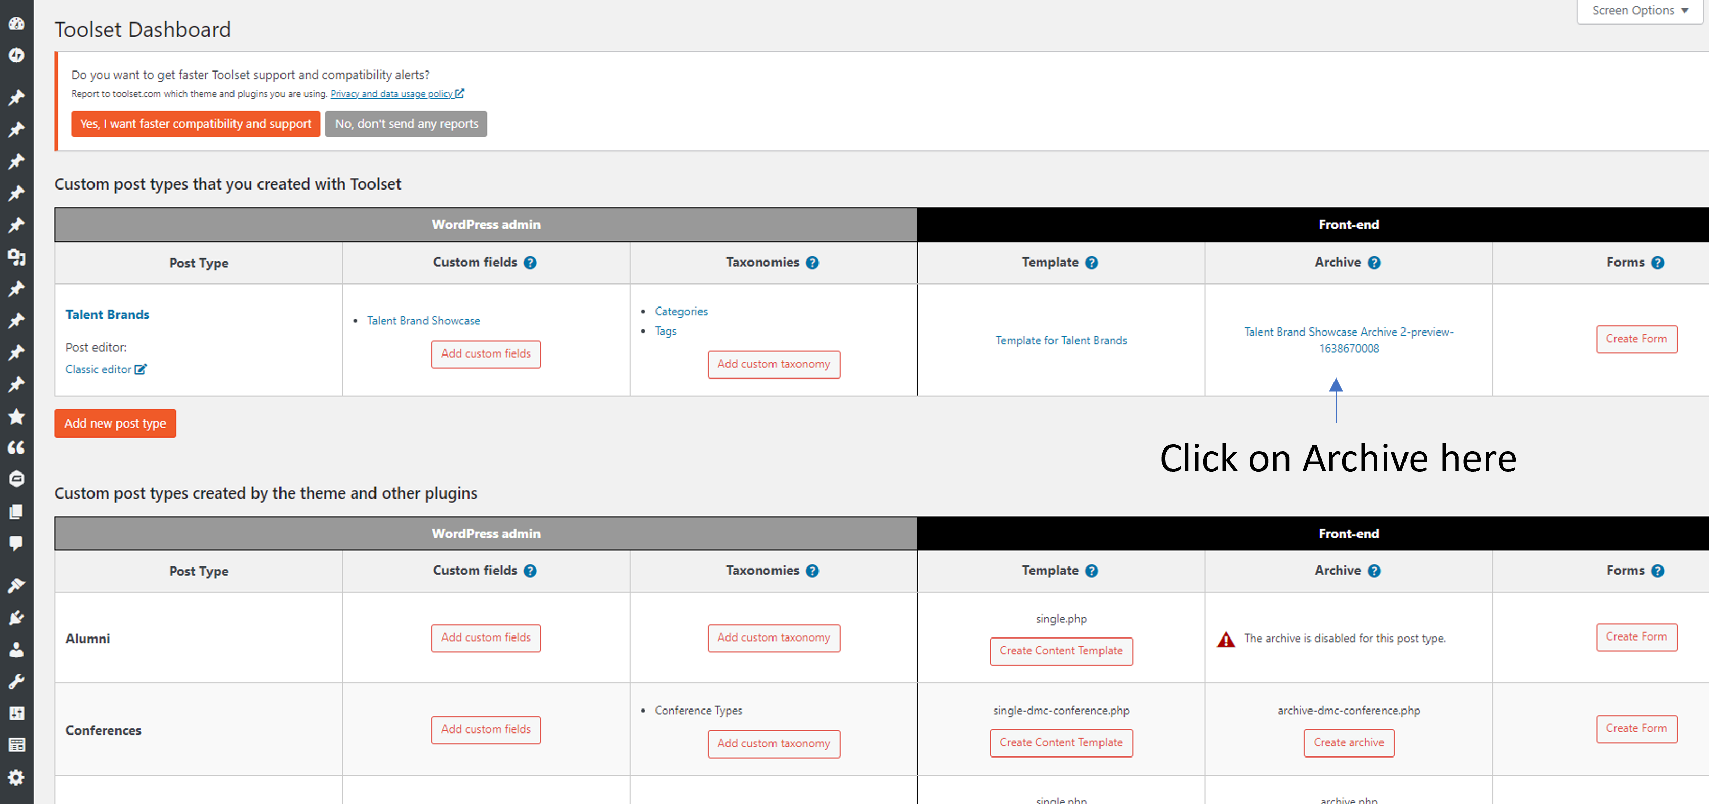Open the Plugins plug icon
1709x804 pixels.
[x=16, y=618]
